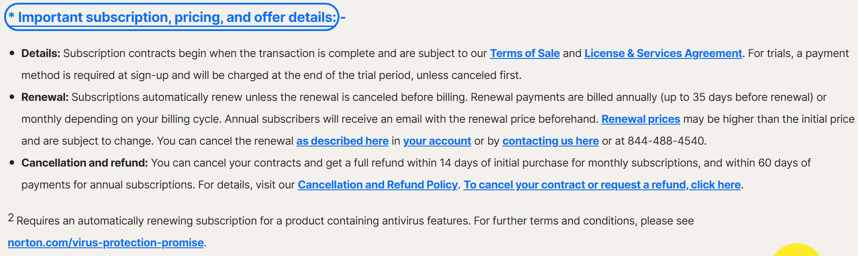
Task: Open the Cancellation and Refund Policy link
Action: pos(377,185)
